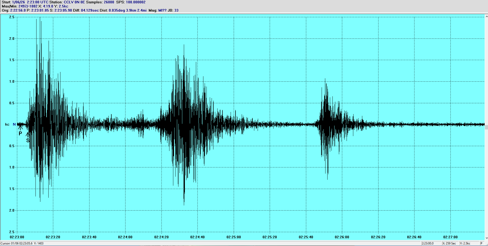This screenshot has width=488, height=246.
Task: Click the 2:23:00.0 status bar field
Action: coord(428,243)
